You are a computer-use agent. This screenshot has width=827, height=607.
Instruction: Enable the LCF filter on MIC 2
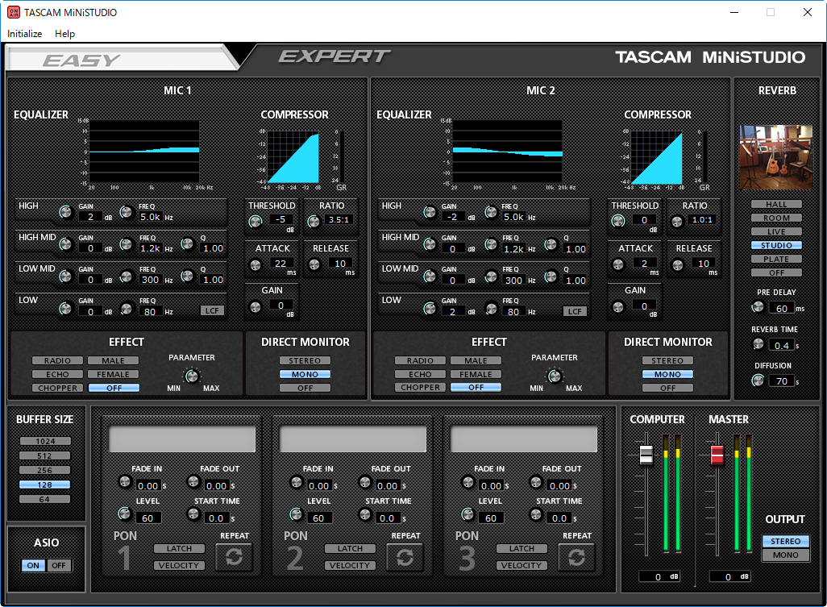point(575,311)
